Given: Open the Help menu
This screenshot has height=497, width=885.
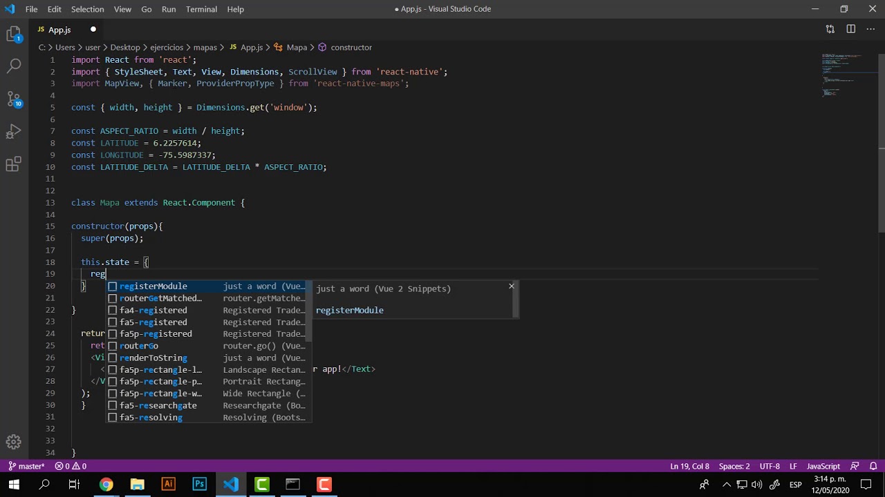Looking at the screenshot, I should [x=235, y=9].
